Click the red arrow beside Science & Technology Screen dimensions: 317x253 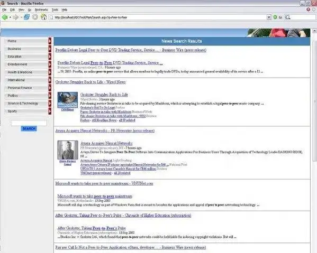(50, 104)
